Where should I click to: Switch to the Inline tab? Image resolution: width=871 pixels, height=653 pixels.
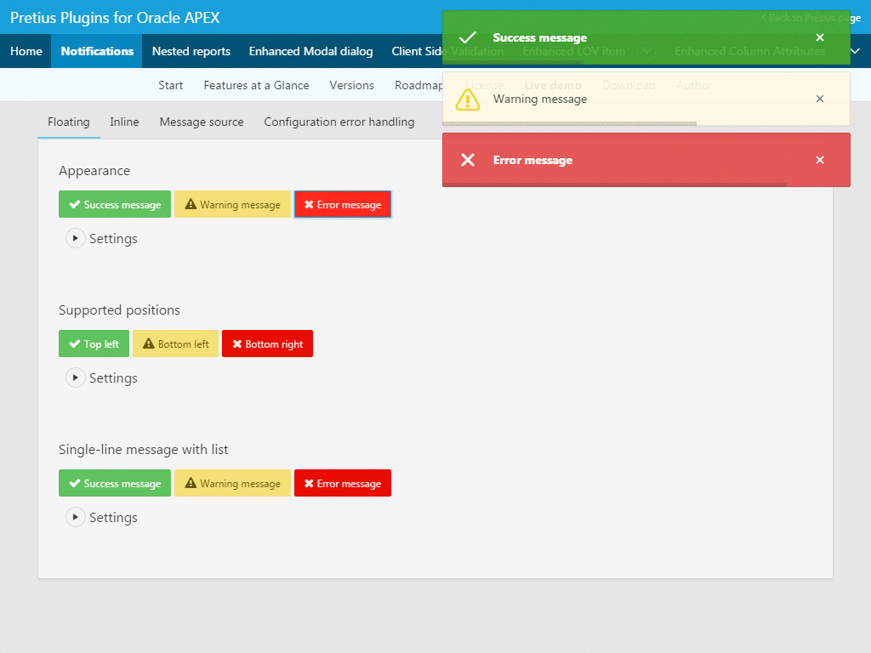coord(124,122)
